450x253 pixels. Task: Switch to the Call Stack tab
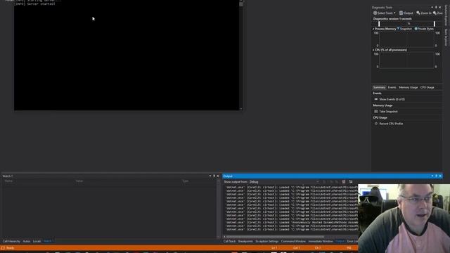[229, 241]
